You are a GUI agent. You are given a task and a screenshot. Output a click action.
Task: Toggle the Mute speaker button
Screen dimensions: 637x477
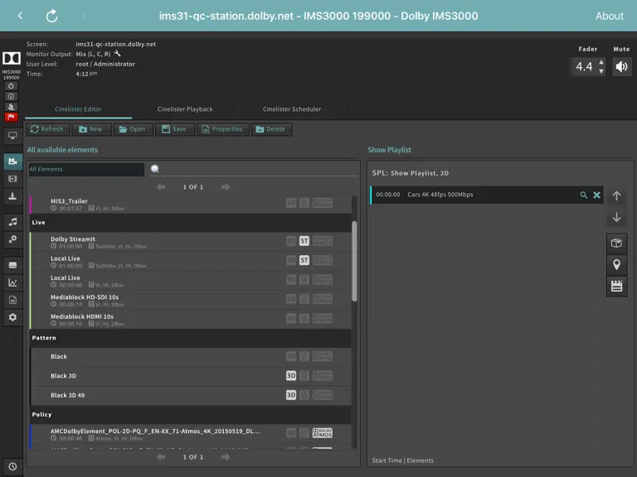coord(621,66)
